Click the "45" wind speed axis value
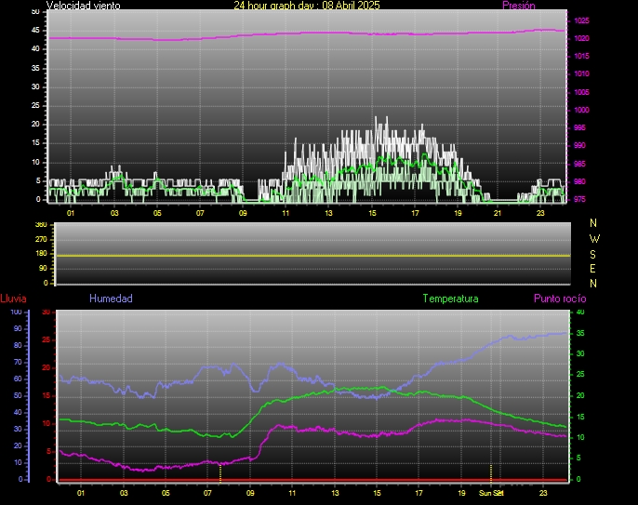The height and width of the screenshot is (505, 638). pyautogui.click(x=35, y=30)
